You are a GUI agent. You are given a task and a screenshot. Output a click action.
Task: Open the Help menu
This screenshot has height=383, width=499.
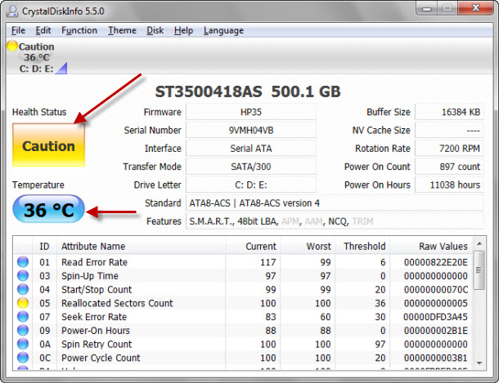pos(183,30)
